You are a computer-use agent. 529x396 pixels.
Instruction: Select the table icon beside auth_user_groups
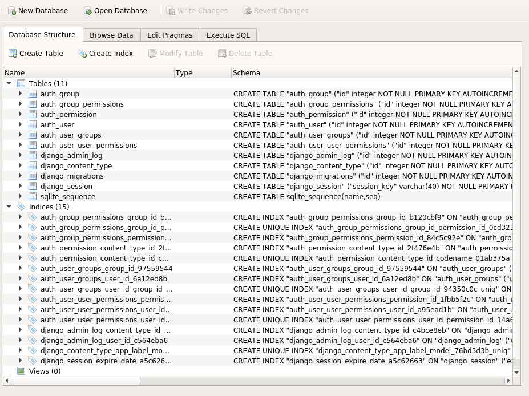(x=33, y=135)
